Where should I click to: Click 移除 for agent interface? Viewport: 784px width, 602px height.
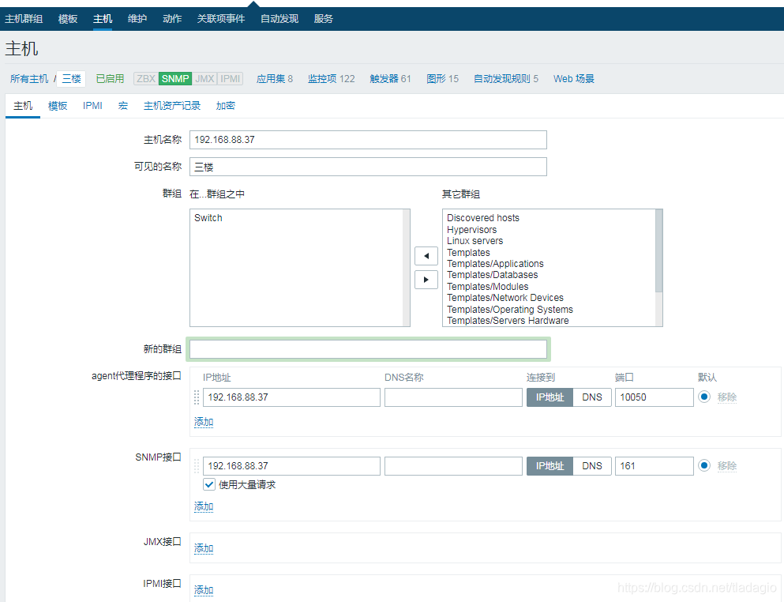(727, 397)
